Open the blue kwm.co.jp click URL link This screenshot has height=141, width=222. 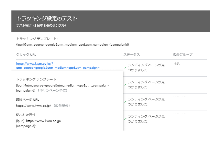58,66
